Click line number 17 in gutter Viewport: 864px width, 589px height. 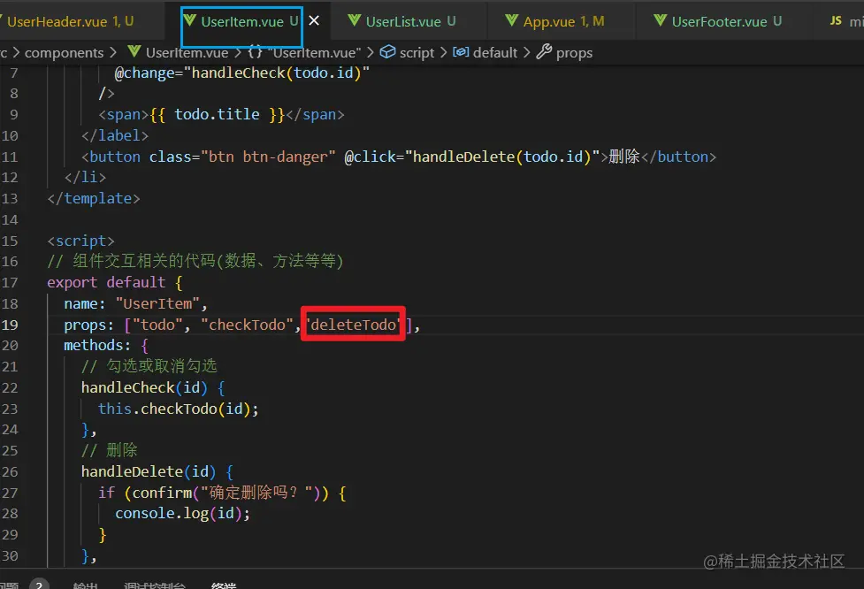[x=10, y=283]
